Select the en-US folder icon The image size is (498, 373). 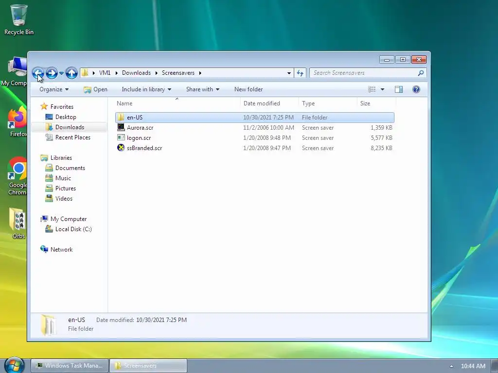121,118
